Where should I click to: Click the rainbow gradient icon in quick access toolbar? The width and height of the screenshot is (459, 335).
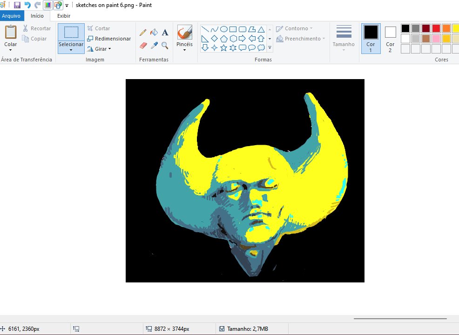(x=47, y=5)
